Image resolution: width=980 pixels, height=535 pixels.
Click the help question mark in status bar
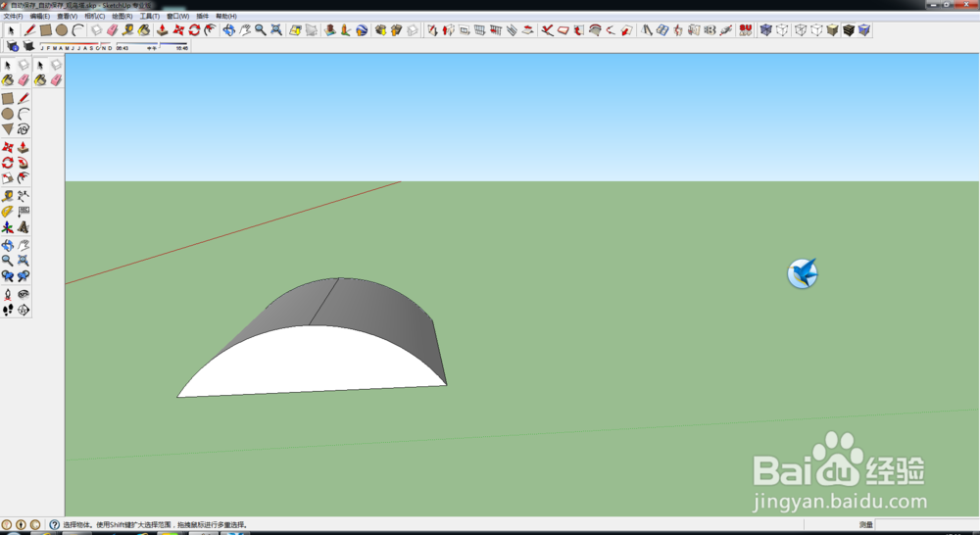pos(54,525)
